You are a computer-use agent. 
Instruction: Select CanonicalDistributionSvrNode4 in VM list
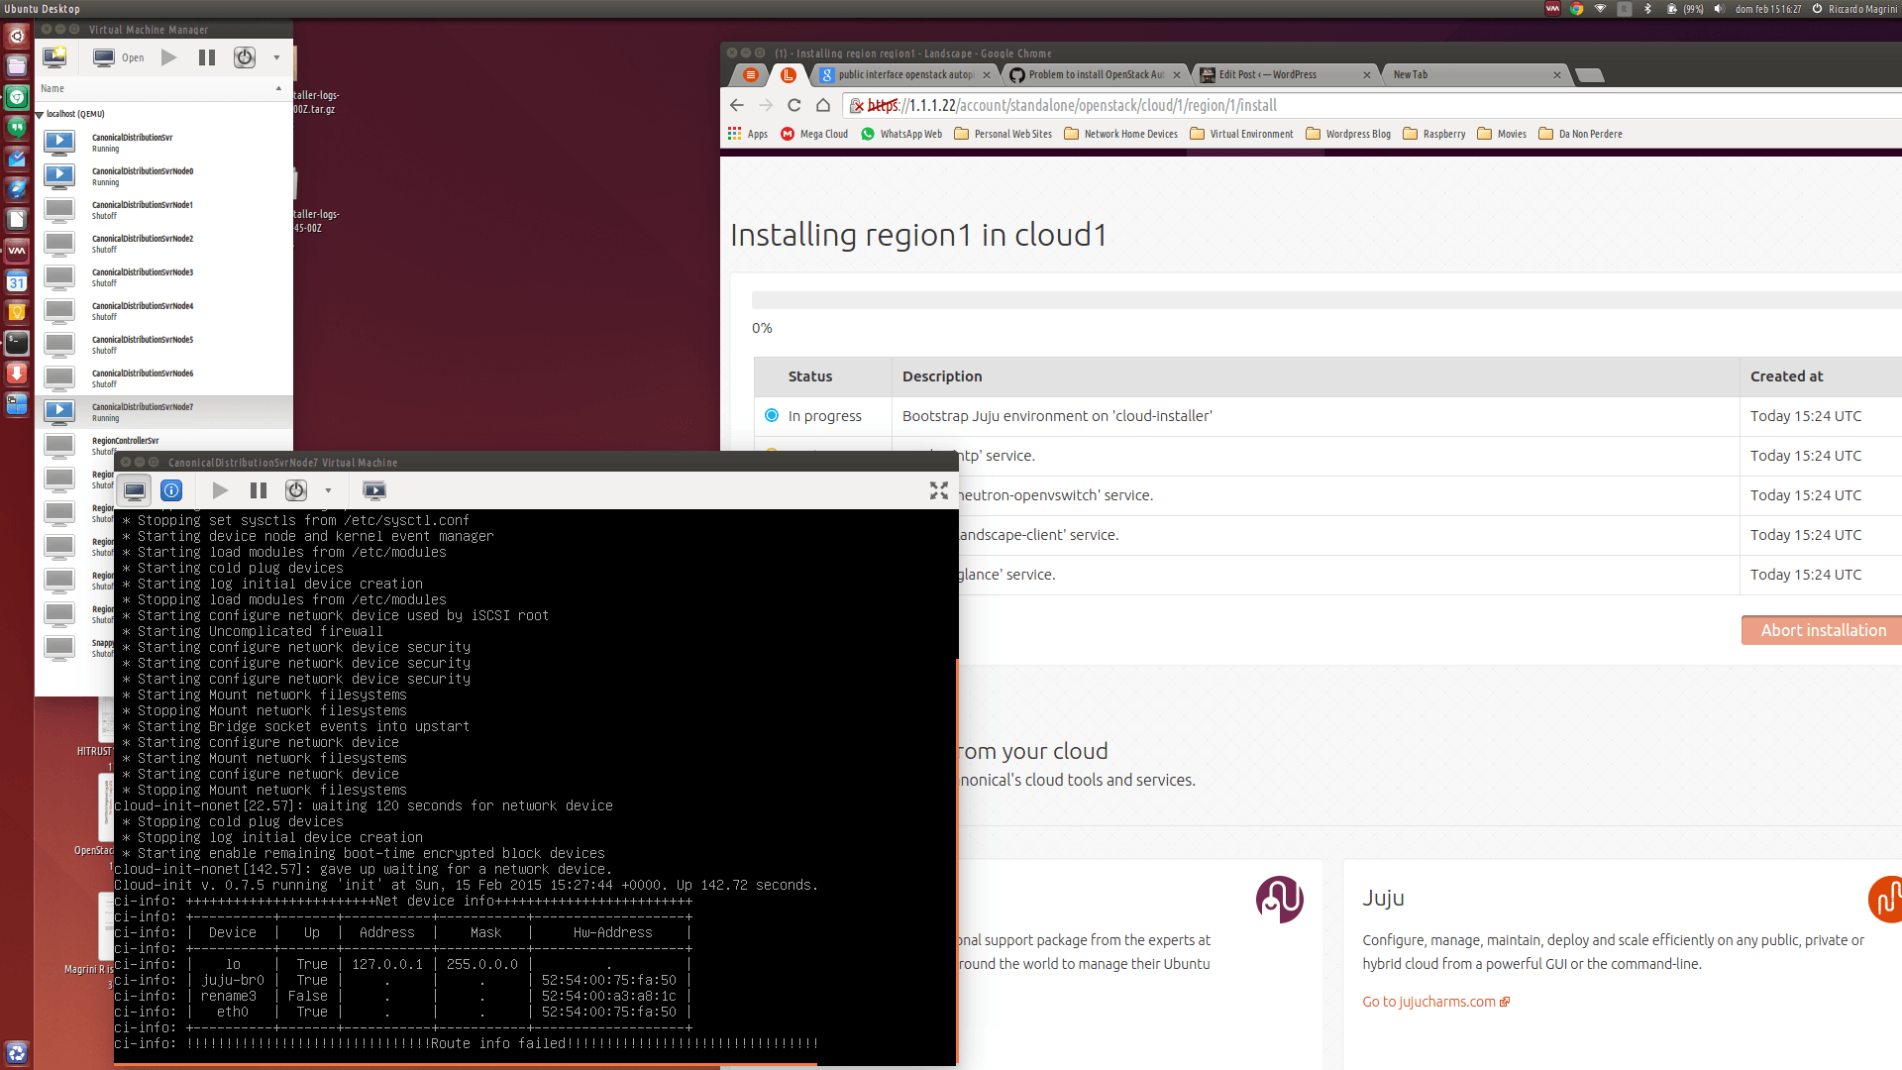point(164,311)
